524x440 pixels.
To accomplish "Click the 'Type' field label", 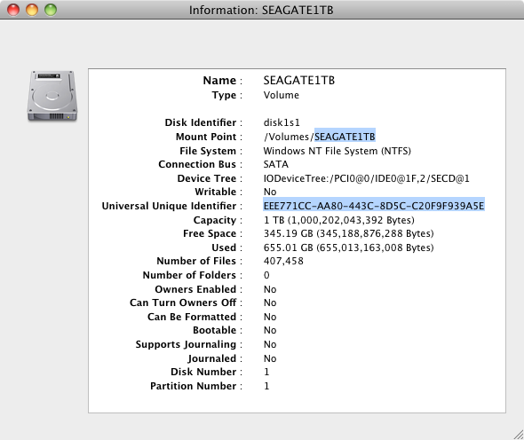I will 224,95.
